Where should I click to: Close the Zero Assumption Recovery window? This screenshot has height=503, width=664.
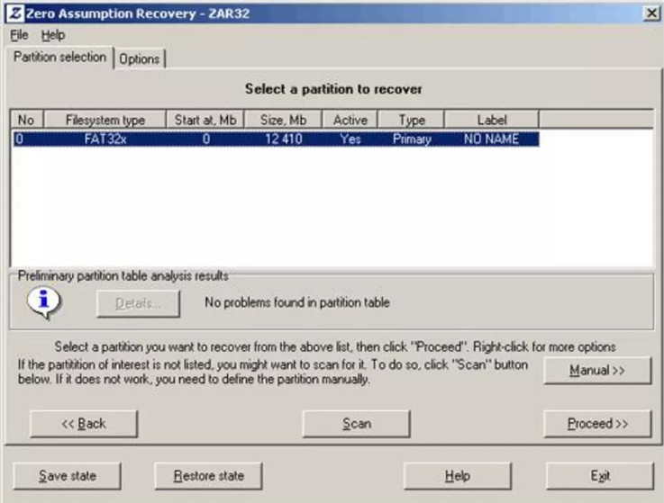[x=651, y=13]
